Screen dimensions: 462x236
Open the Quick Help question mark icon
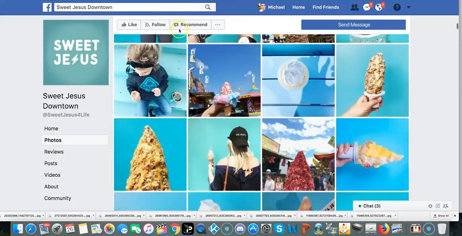(x=397, y=7)
